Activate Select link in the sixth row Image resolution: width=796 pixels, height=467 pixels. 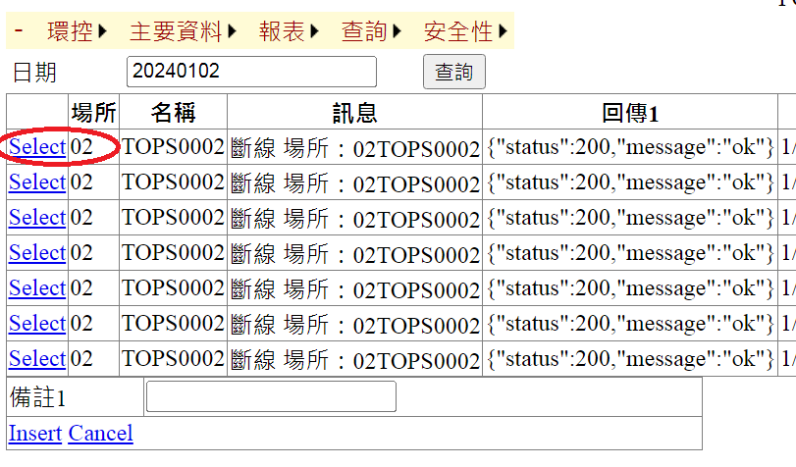coord(37,324)
